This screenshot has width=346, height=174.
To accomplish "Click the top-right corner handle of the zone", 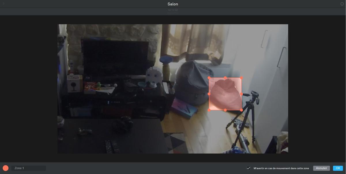I will tap(241, 78).
